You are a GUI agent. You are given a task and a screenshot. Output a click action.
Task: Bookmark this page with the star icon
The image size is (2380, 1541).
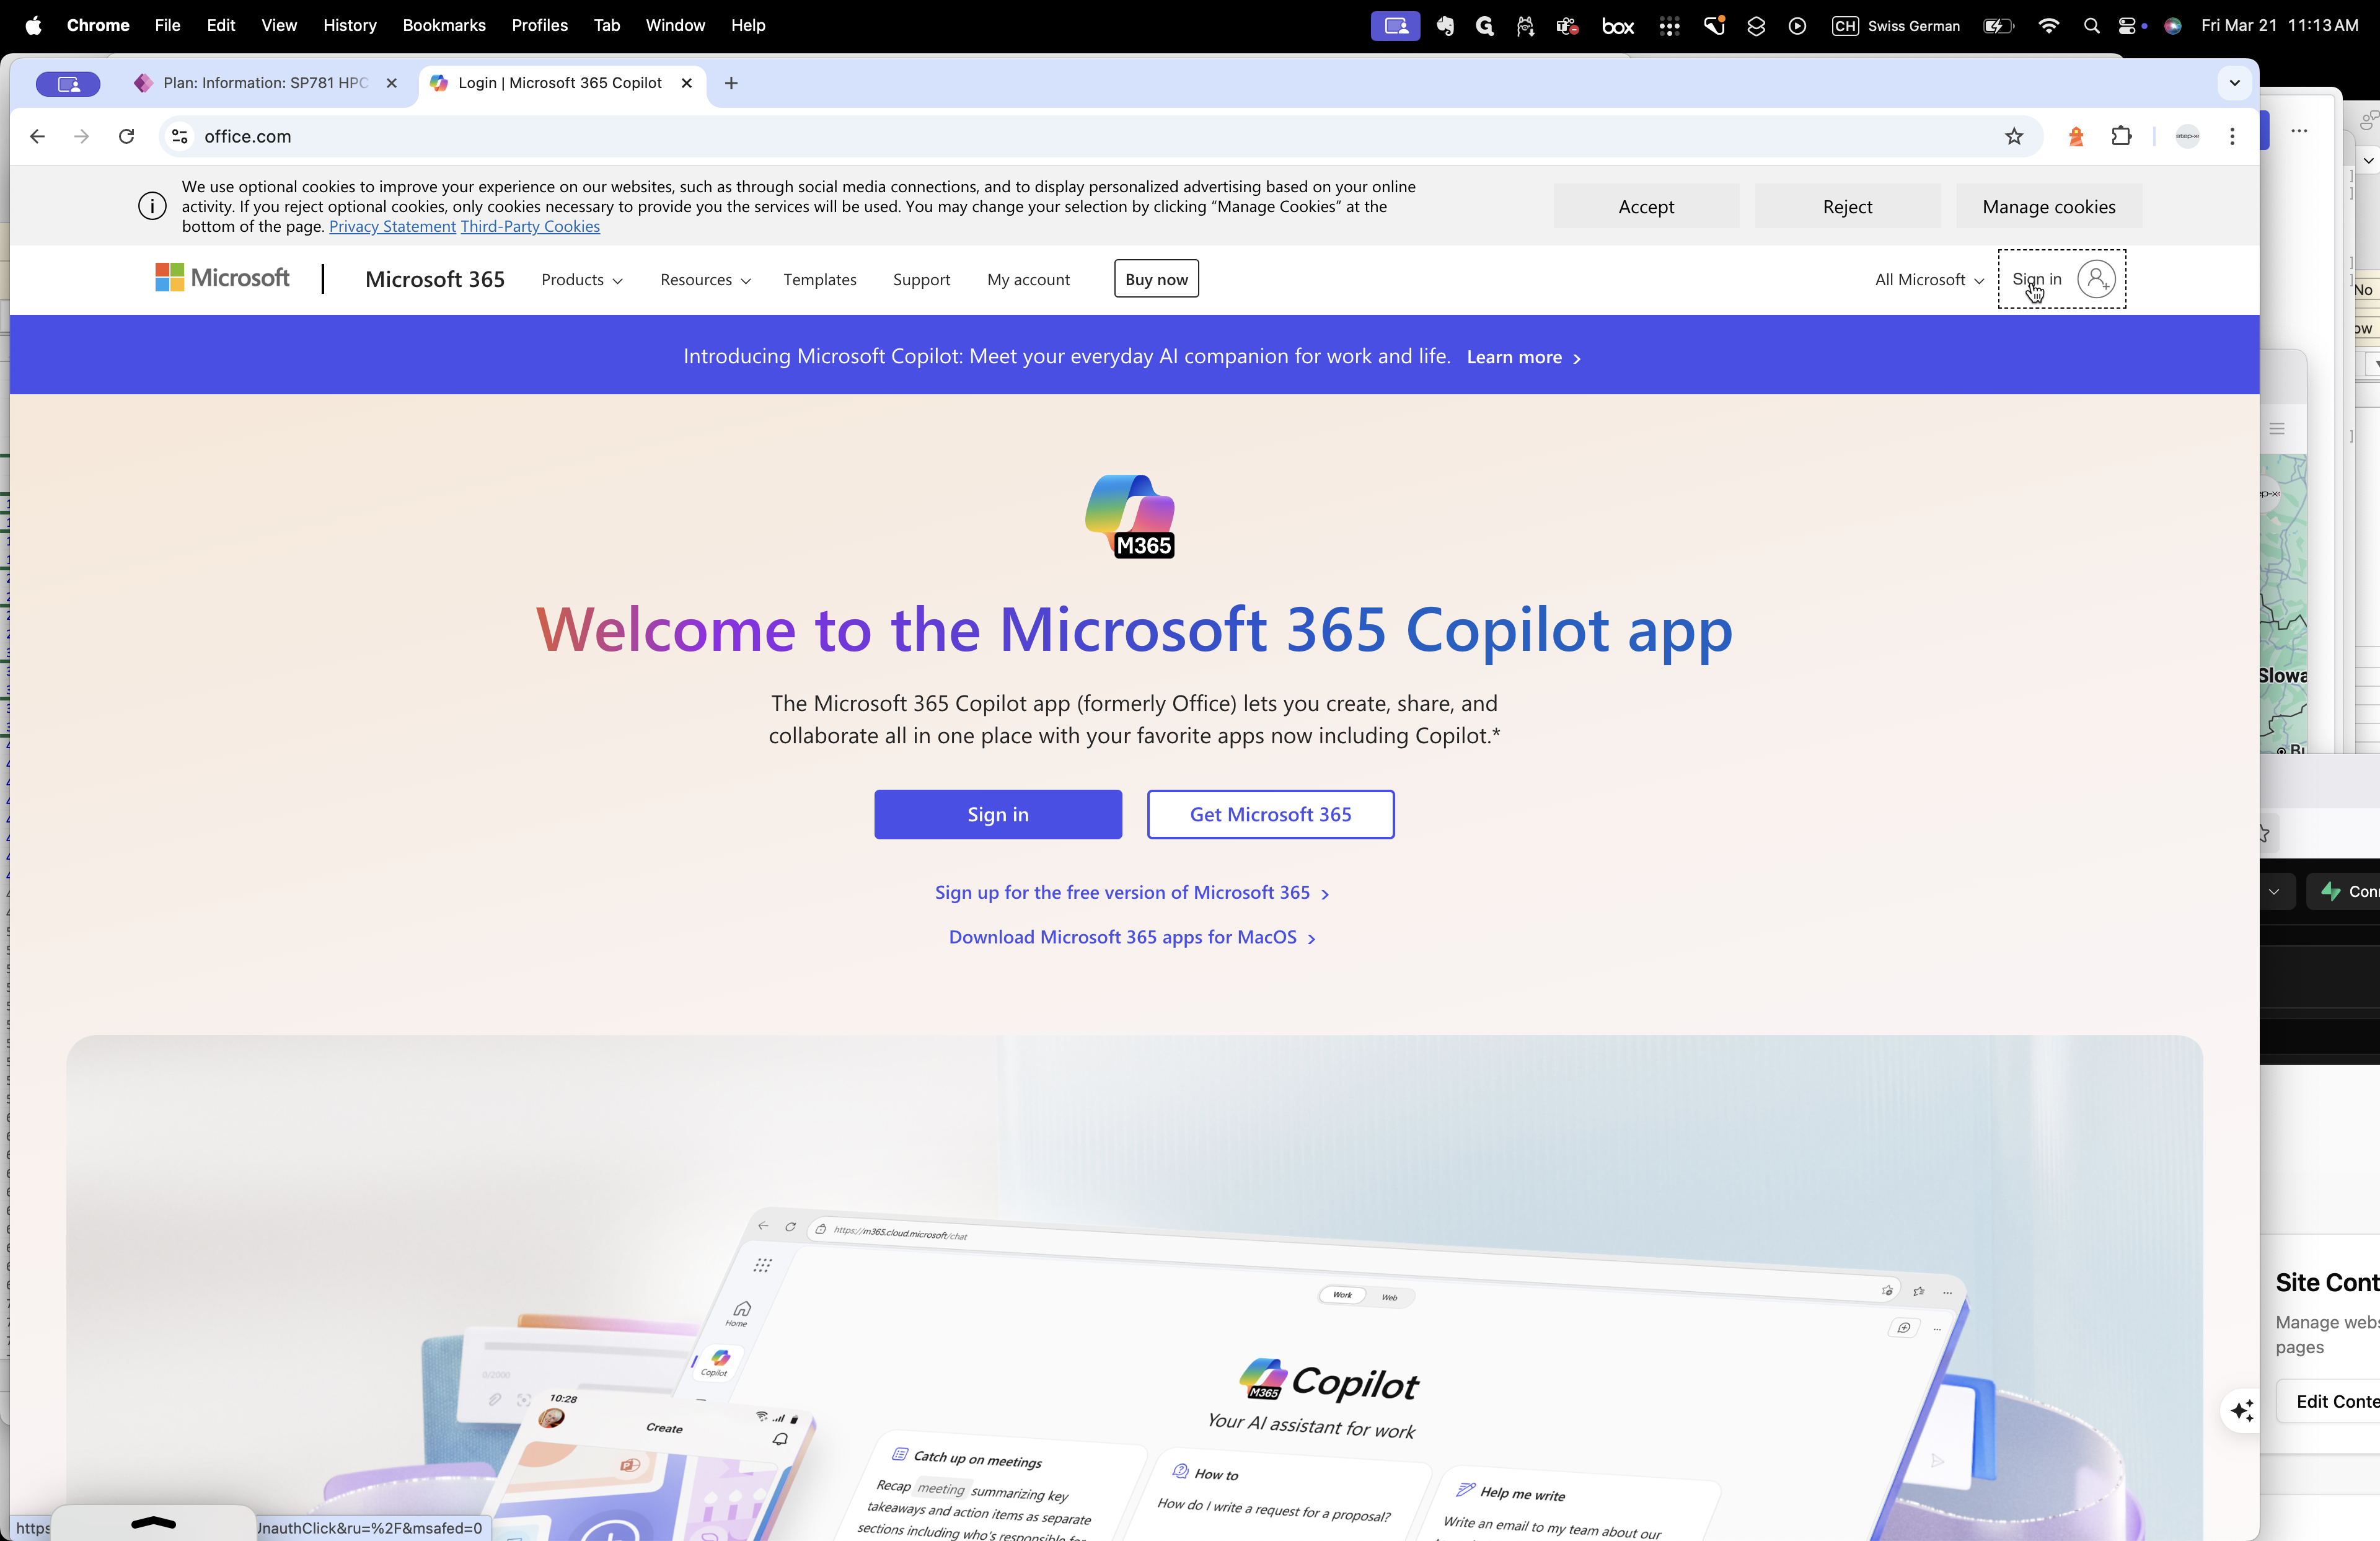point(2014,136)
